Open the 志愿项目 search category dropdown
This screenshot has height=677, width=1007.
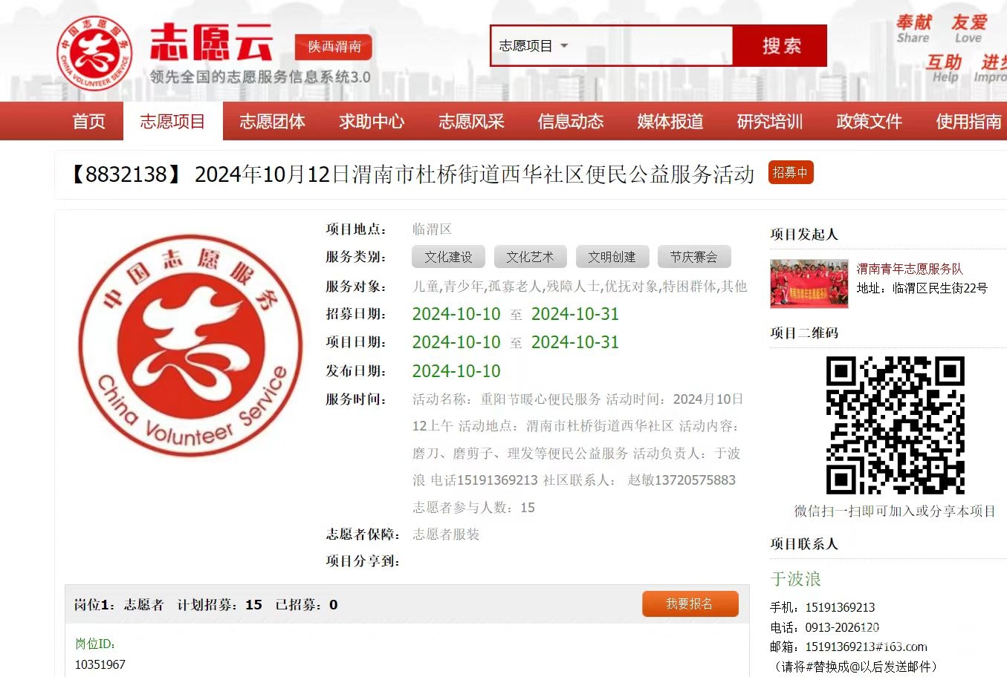[x=533, y=46]
